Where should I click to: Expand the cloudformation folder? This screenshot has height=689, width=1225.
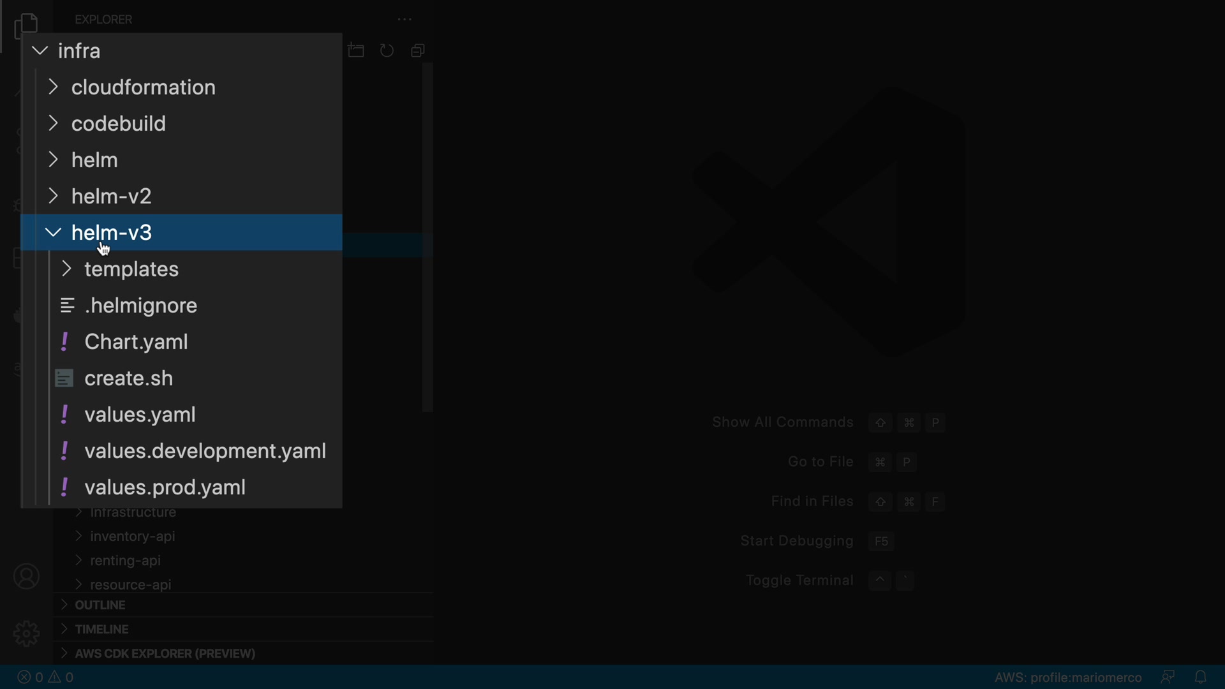point(143,87)
